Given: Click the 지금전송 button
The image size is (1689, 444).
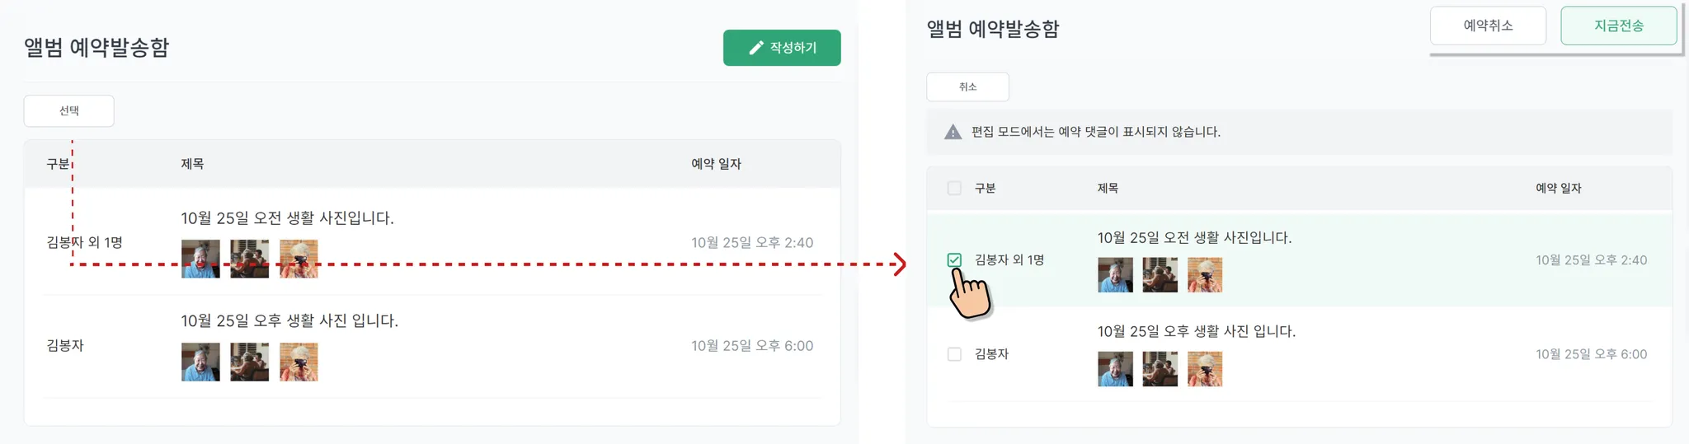Looking at the screenshot, I should [x=1618, y=26].
